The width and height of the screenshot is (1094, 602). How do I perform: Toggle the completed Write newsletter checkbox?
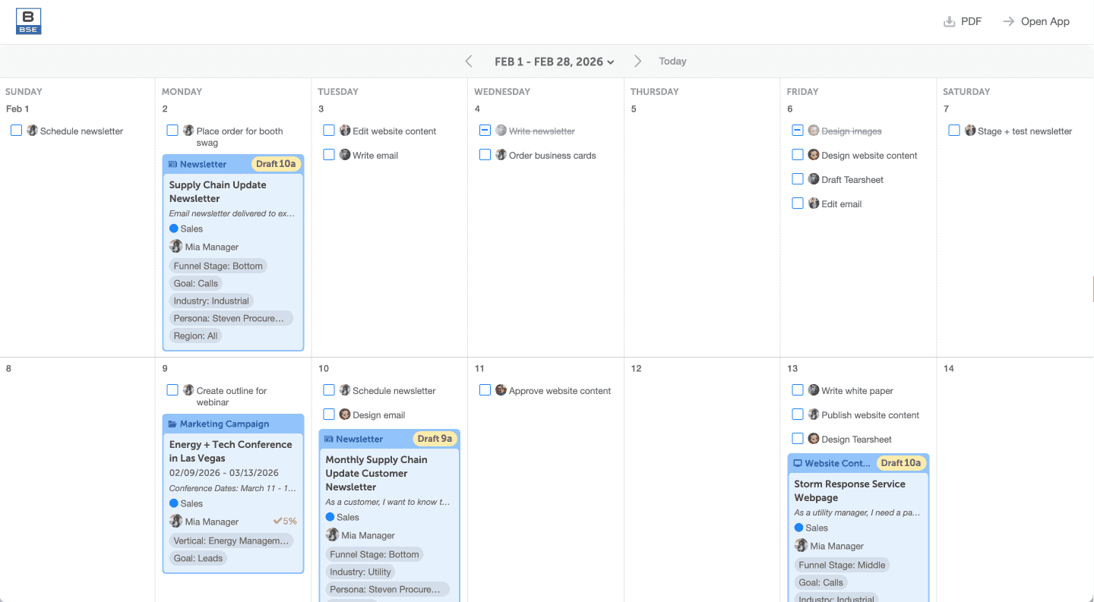[x=485, y=131]
